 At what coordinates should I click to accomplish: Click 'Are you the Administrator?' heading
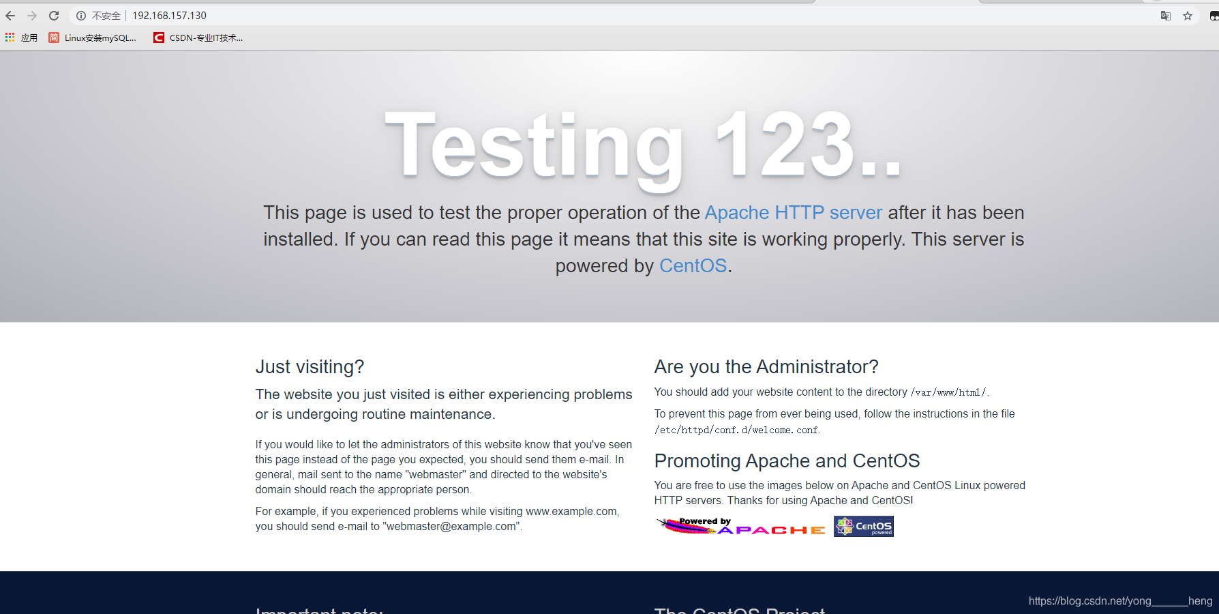click(x=766, y=367)
